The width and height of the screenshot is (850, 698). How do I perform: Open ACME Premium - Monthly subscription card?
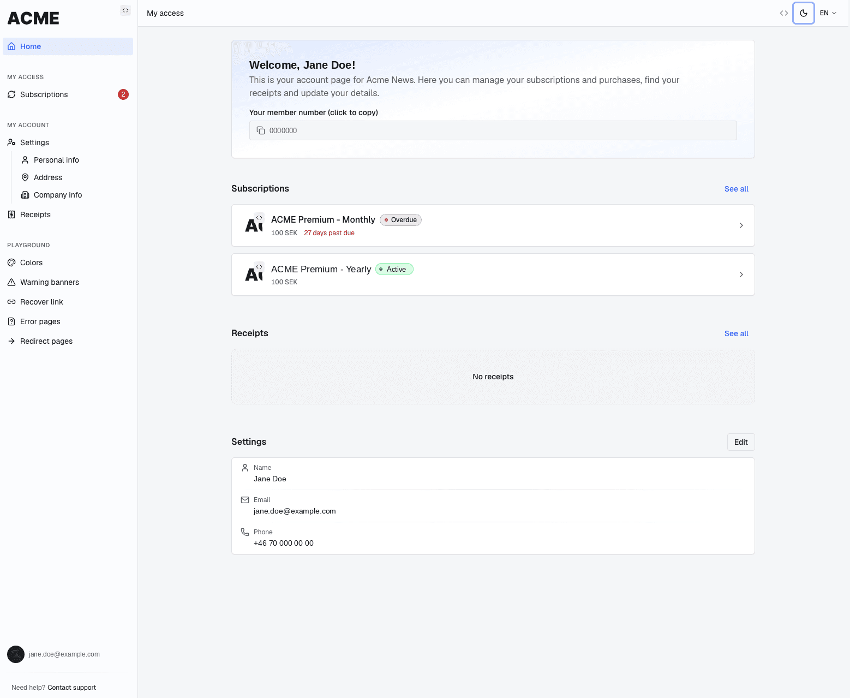click(x=493, y=225)
